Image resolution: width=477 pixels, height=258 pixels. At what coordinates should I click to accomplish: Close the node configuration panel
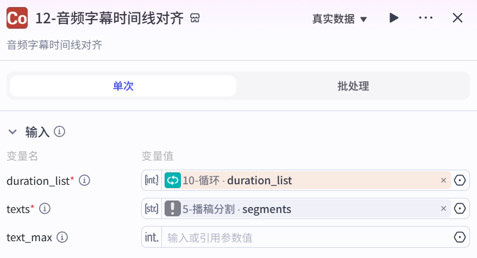(x=457, y=18)
